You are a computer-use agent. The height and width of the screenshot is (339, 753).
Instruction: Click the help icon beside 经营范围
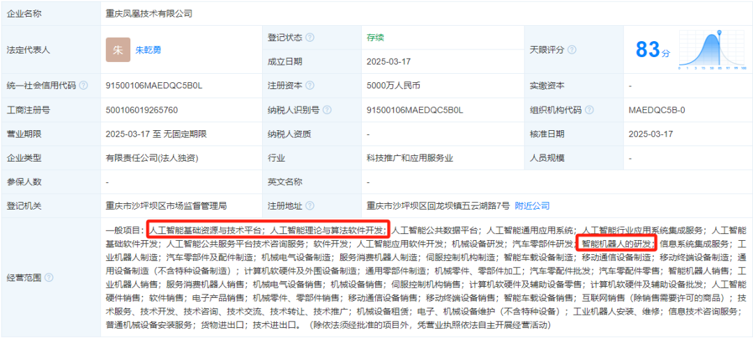49,278
